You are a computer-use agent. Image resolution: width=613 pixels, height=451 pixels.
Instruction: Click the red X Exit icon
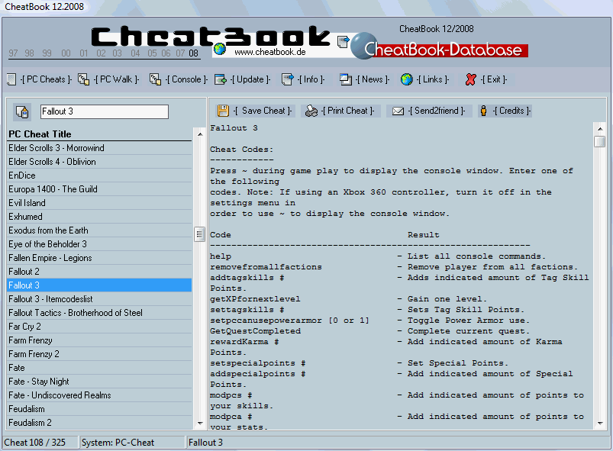click(x=471, y=79)
